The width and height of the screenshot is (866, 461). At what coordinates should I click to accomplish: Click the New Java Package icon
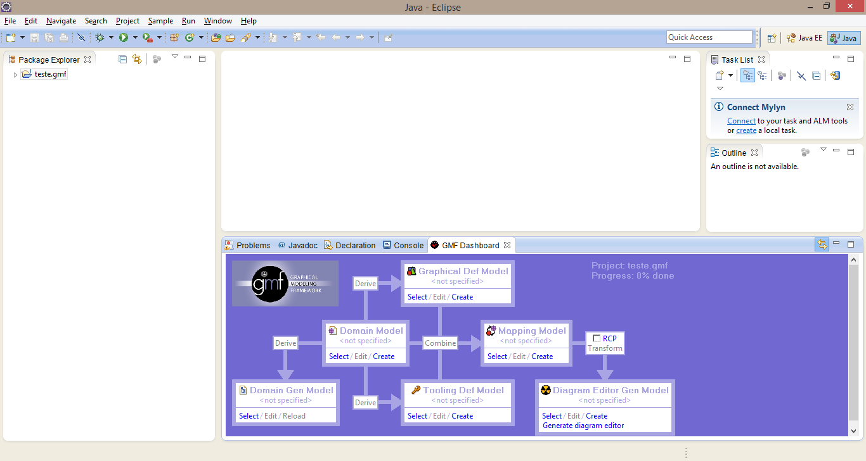pyautogui.click(x=174, y=38)
